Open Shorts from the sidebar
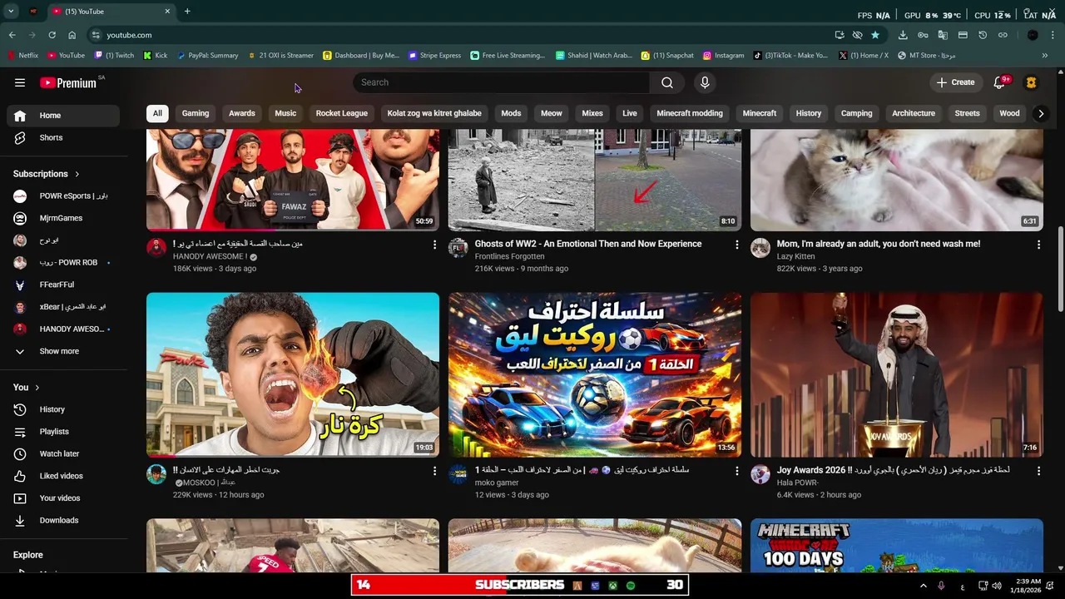The height and width of the screenshot is (599, 1065). (x=63, y=137)
